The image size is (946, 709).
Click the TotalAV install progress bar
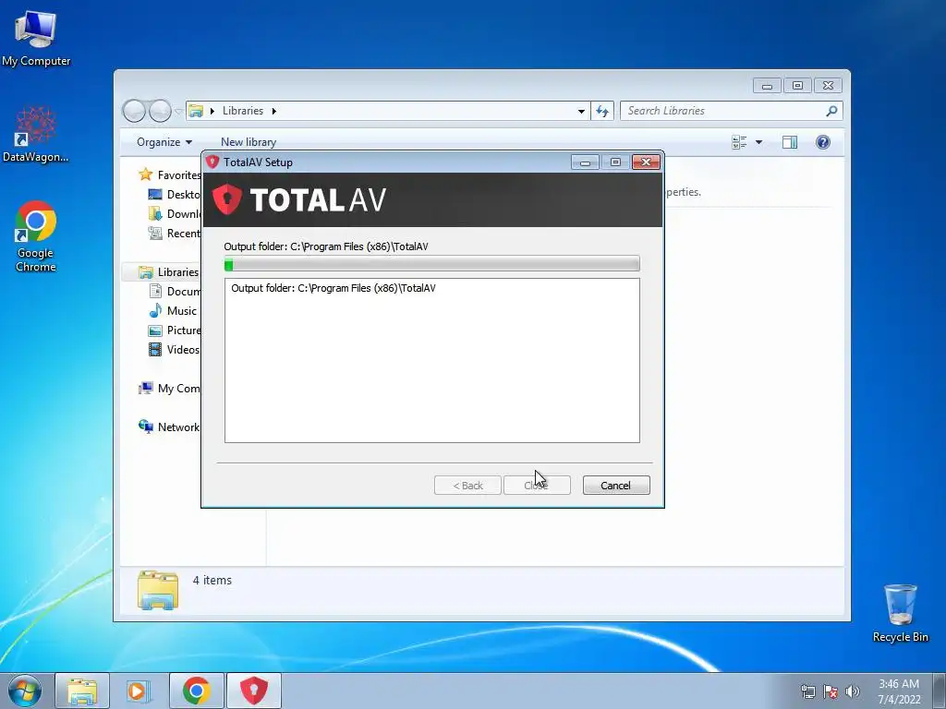click(x=432, y=263)
